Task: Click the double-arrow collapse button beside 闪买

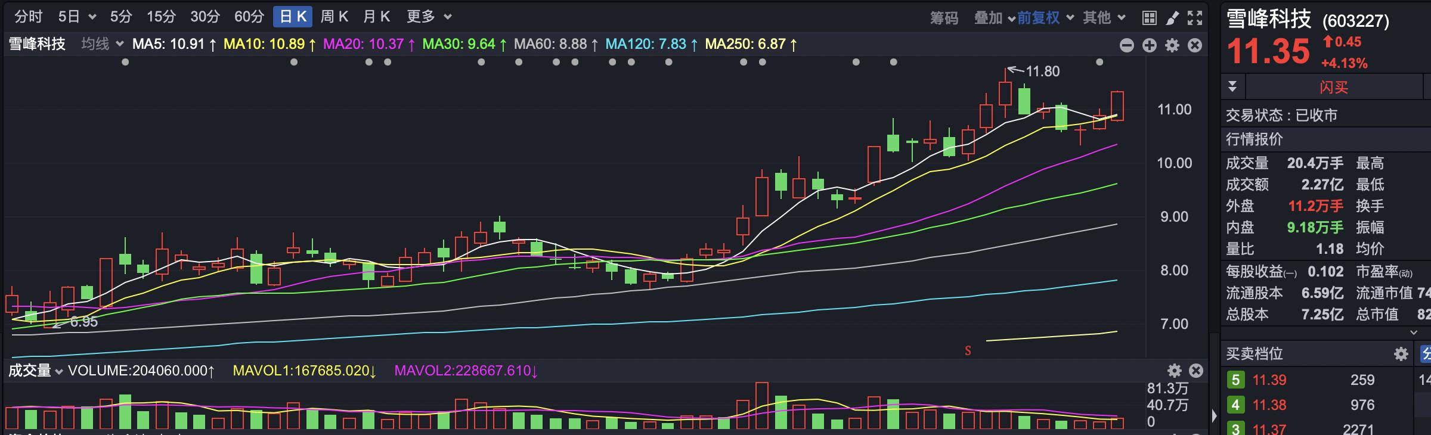Action: pyautogui.click(x=1232, y=87)
